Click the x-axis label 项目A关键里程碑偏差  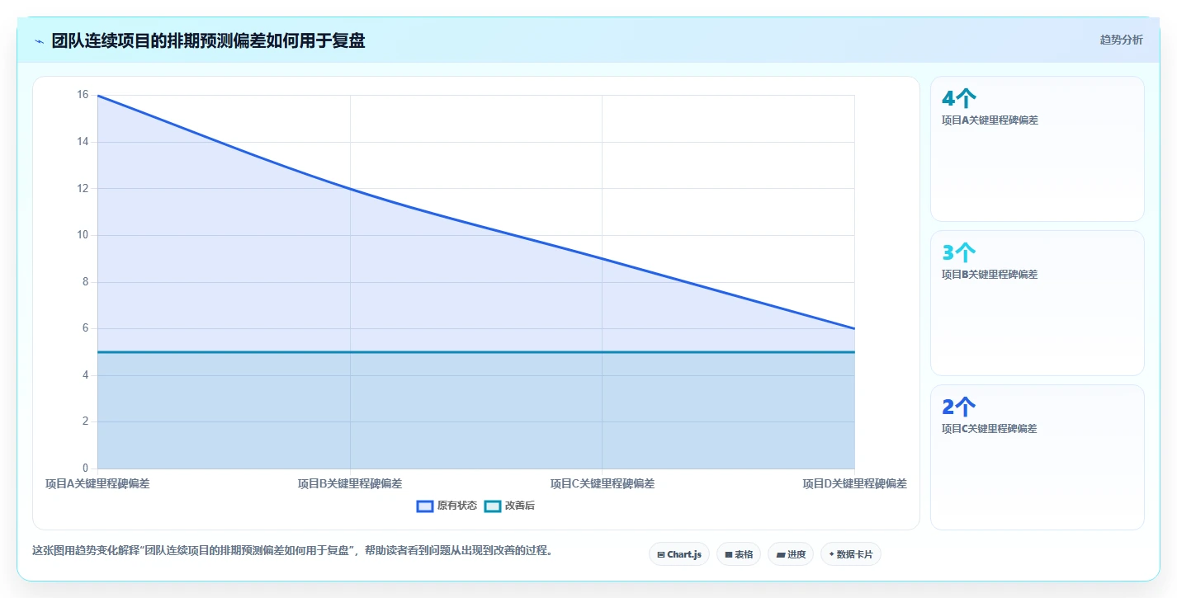[97, 483]
